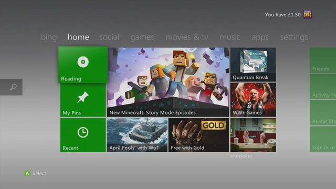Click the Select prompt label
The height and width of the screenshot is (189, 336).
point(39,173)
